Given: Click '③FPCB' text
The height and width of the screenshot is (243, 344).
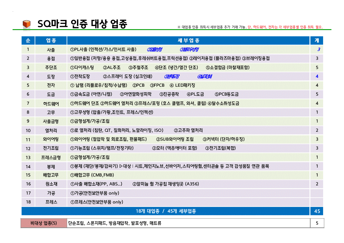Looking at the screenshot, I should click(157, 85).
